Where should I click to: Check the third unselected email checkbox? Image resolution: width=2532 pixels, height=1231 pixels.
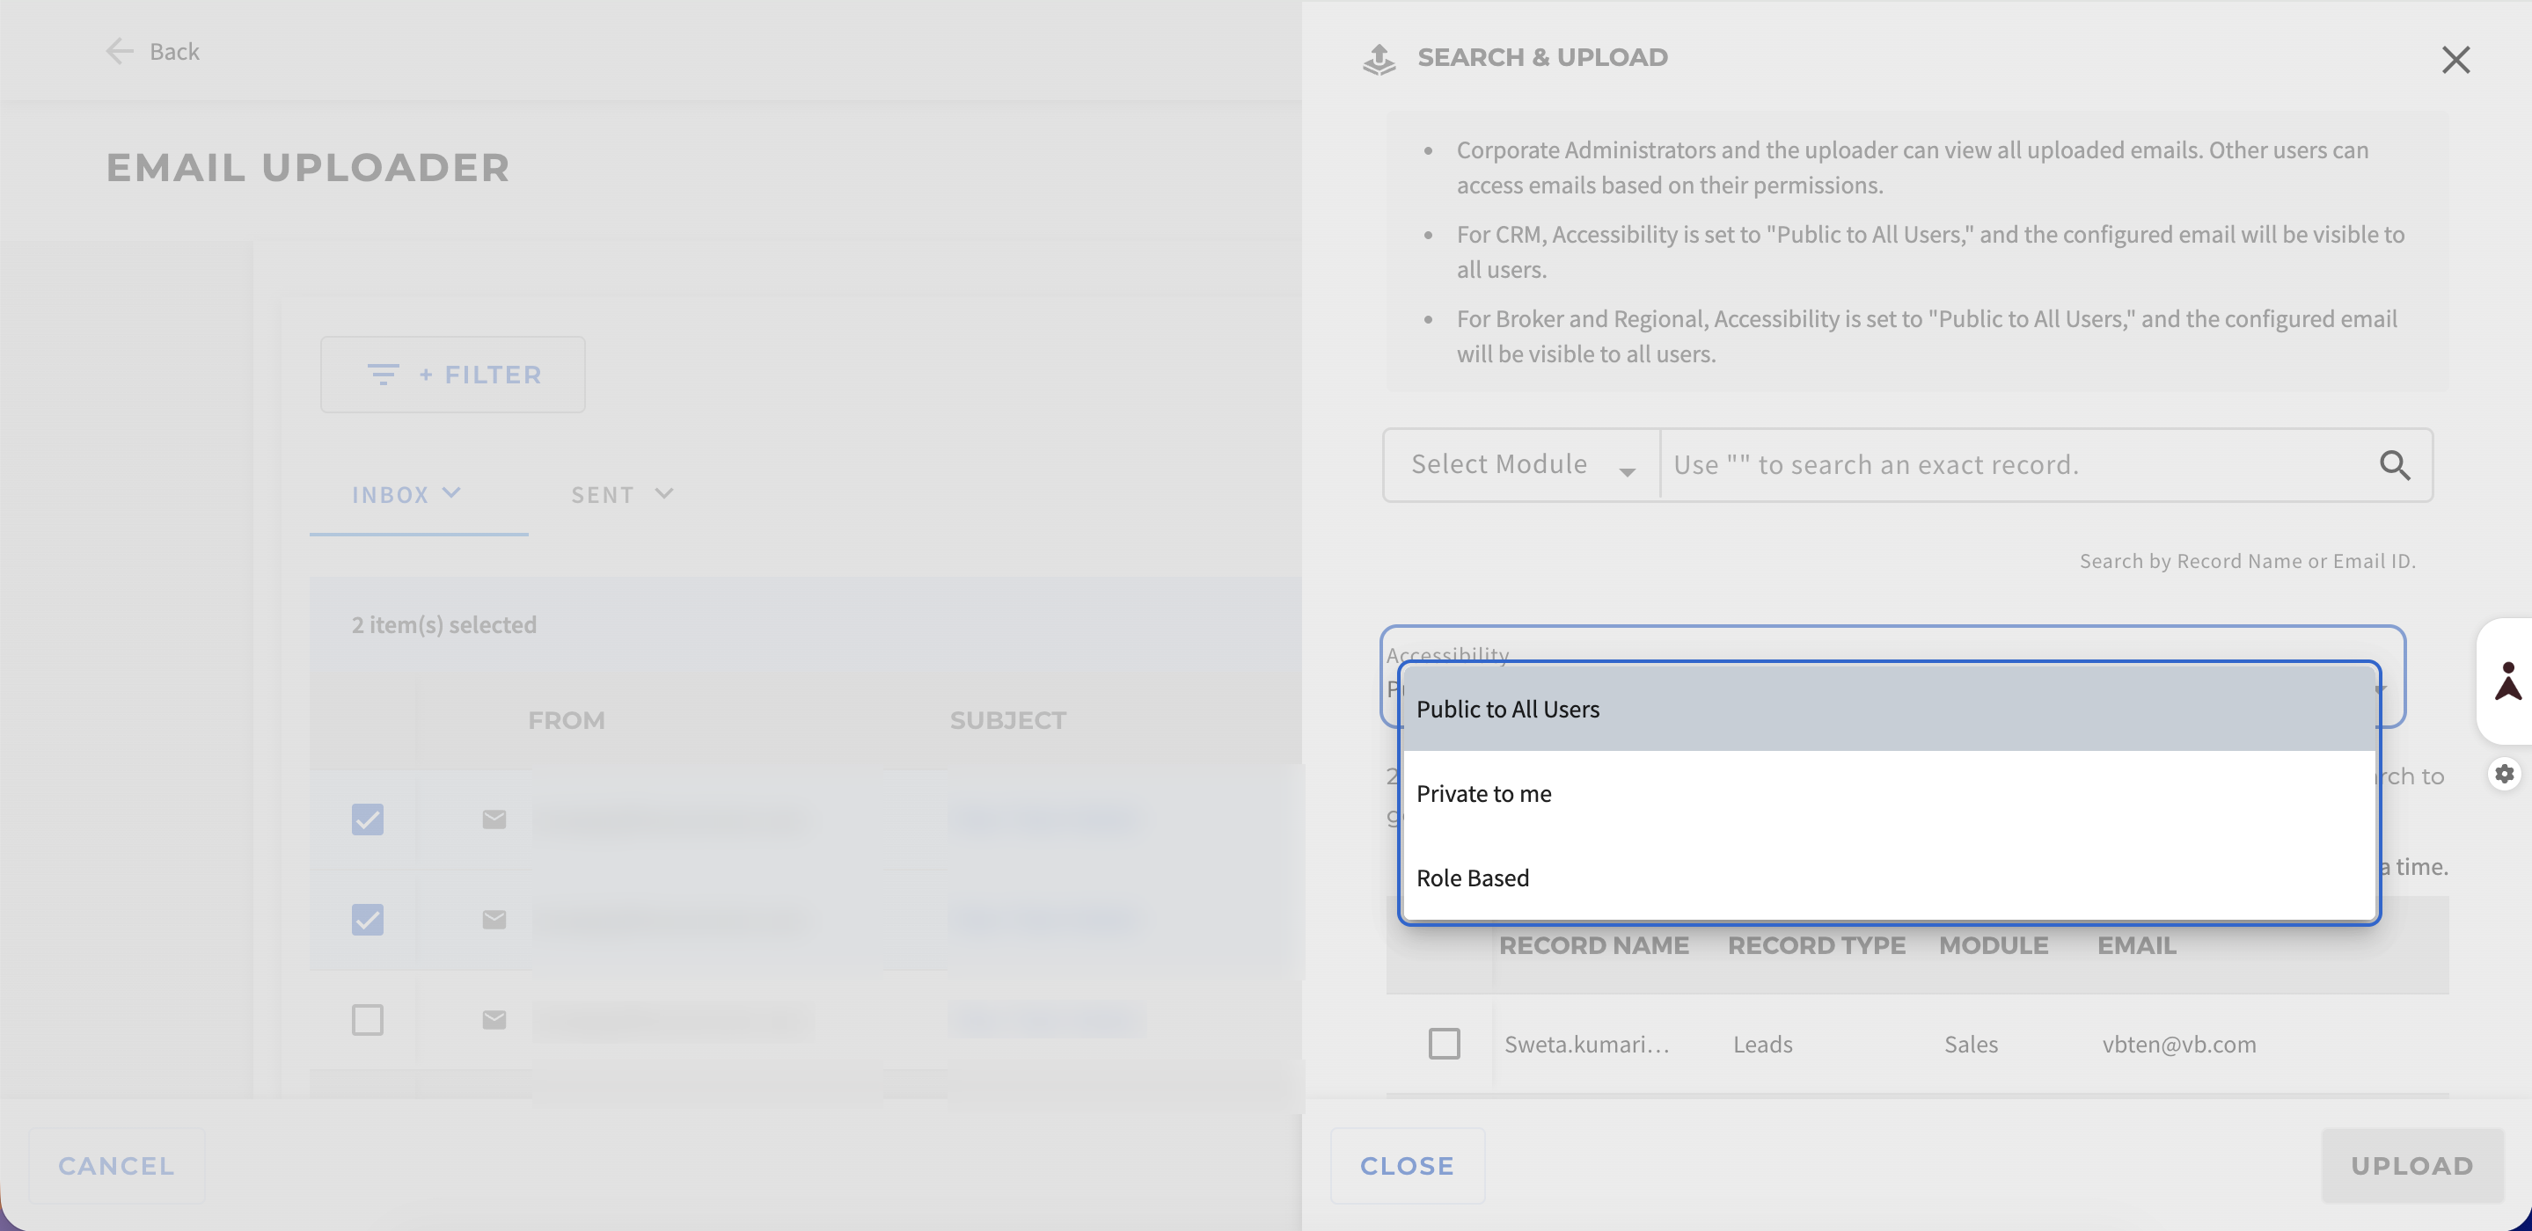pyautogui.click(x=367, y=1020)
